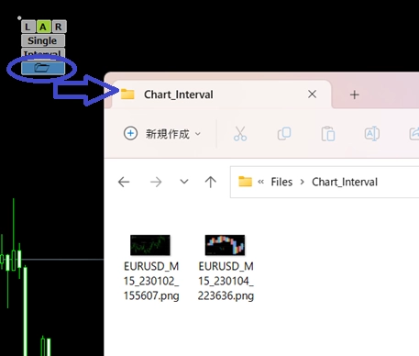
Task: Click the Cut scissors icon
Action: [240, 134]
